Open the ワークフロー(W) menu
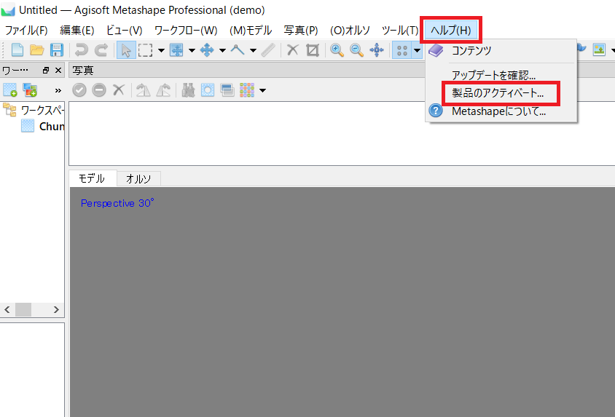 pos(186,30)
